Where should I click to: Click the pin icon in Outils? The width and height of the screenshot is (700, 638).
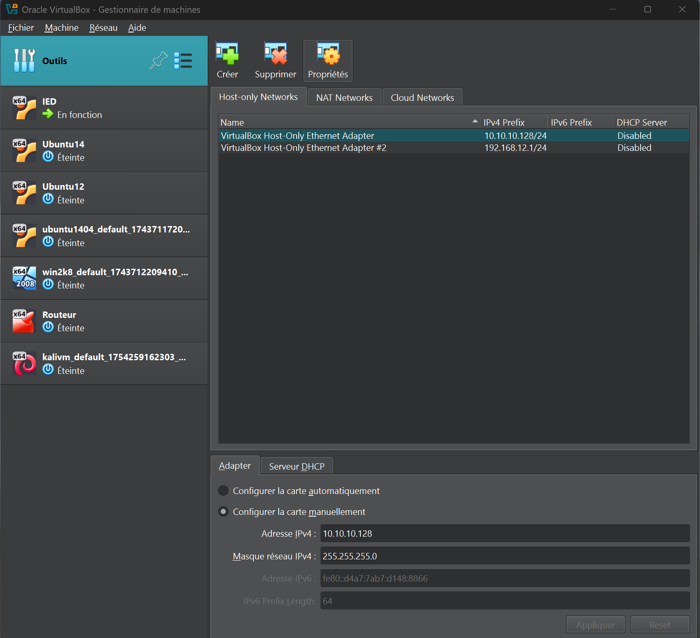coord(159,61)
